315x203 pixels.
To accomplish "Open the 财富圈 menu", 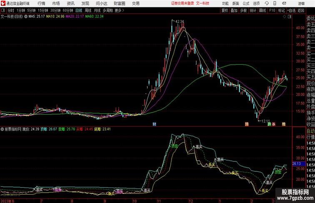I will [x=119, y=3].
